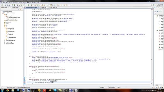Toggle Link with Editor in Package Explorer
Screen dimensions: 164x92
(20, 10)
